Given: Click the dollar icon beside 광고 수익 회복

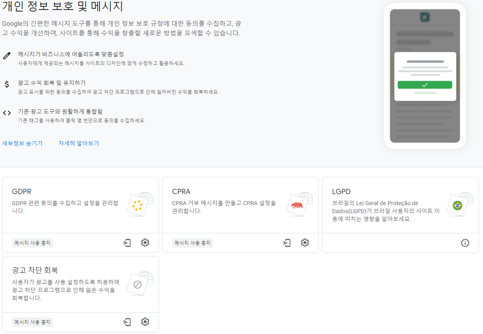Looking at the screenshot, I should [7, 84].
